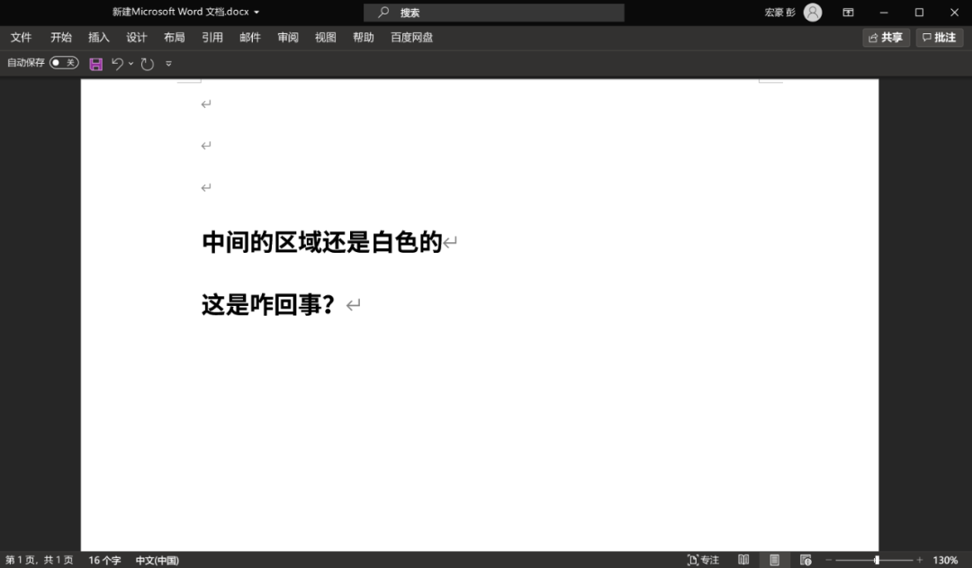Click the user name 宏豪 彭
This screenshot has height=568, width=972.
[x=779, y=13]
